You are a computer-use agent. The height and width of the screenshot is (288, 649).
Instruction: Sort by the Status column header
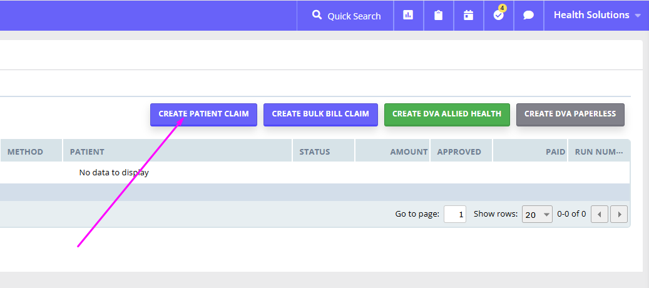(324, 152)
